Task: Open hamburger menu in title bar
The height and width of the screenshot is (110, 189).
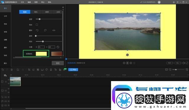Action: click(x=177, y=2)
